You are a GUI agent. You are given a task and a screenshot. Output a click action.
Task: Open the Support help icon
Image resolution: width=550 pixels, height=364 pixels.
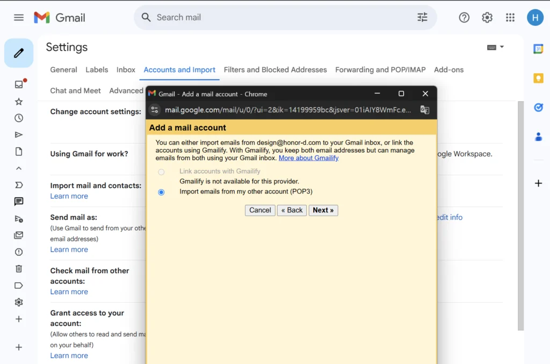pos(464,18)
